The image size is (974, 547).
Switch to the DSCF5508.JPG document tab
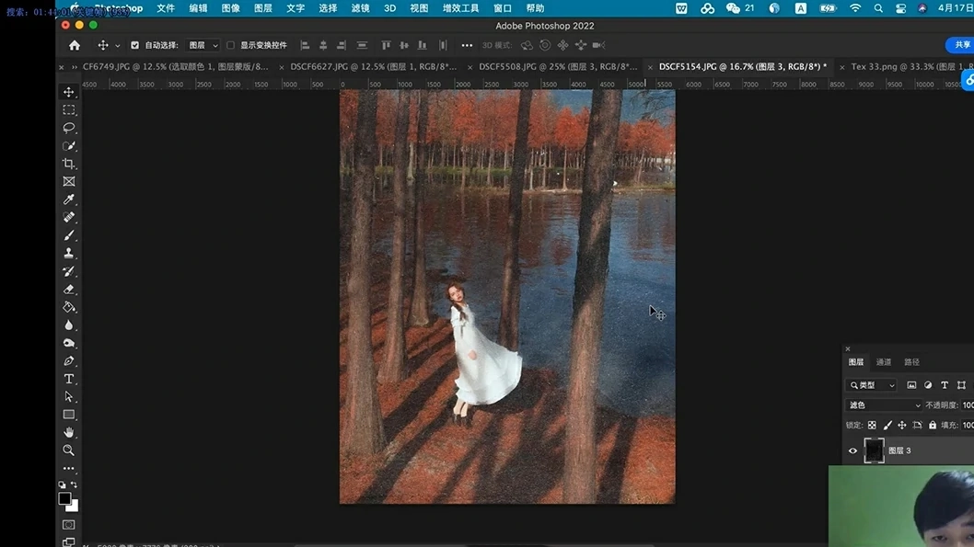point(558,66)
